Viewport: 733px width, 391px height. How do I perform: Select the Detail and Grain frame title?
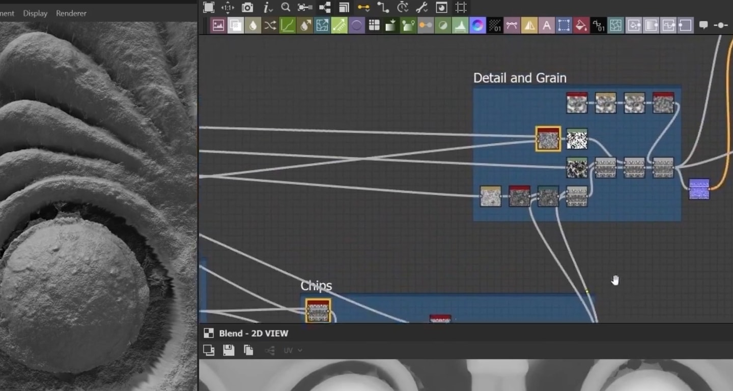click(x=520, y=78)
